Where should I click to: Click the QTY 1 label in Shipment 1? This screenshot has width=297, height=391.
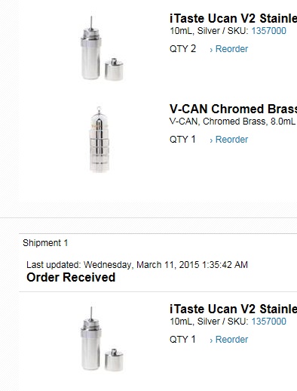click(x=182, y=339)
